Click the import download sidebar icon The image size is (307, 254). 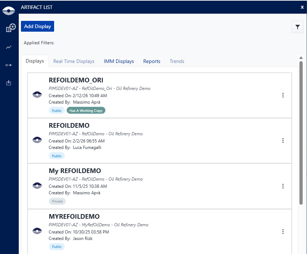tap(9, 83)
